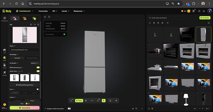
Task: Expand the Lernen menu
Action: (x=65, y=11)
